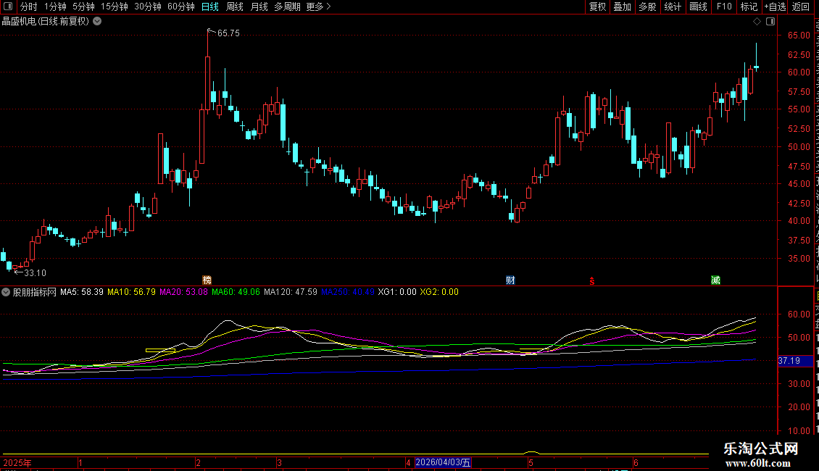Open the 多周期 multi-period view

pos(287,7)
